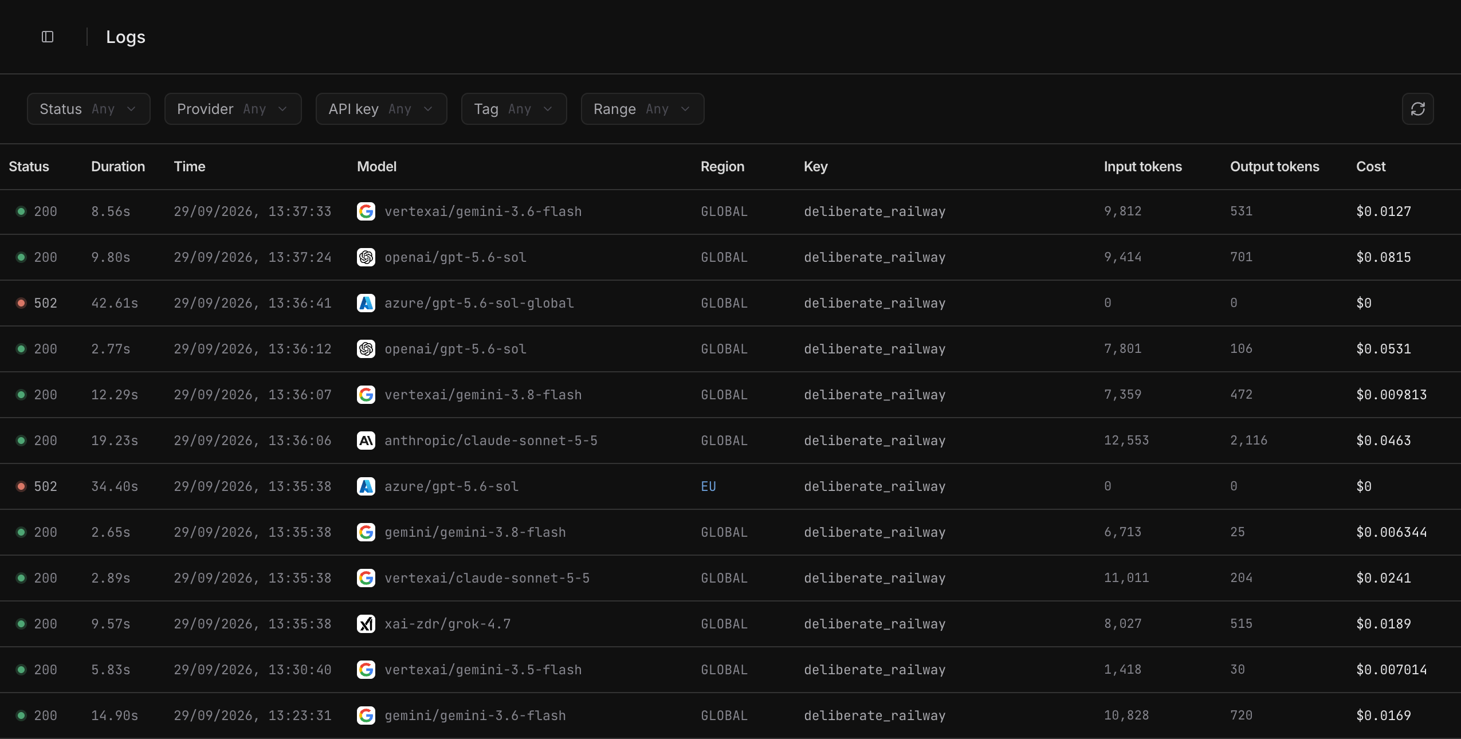Select duration value 34.40s
This screenshot has height=739, width=1461.
click(x=115, y=486)
